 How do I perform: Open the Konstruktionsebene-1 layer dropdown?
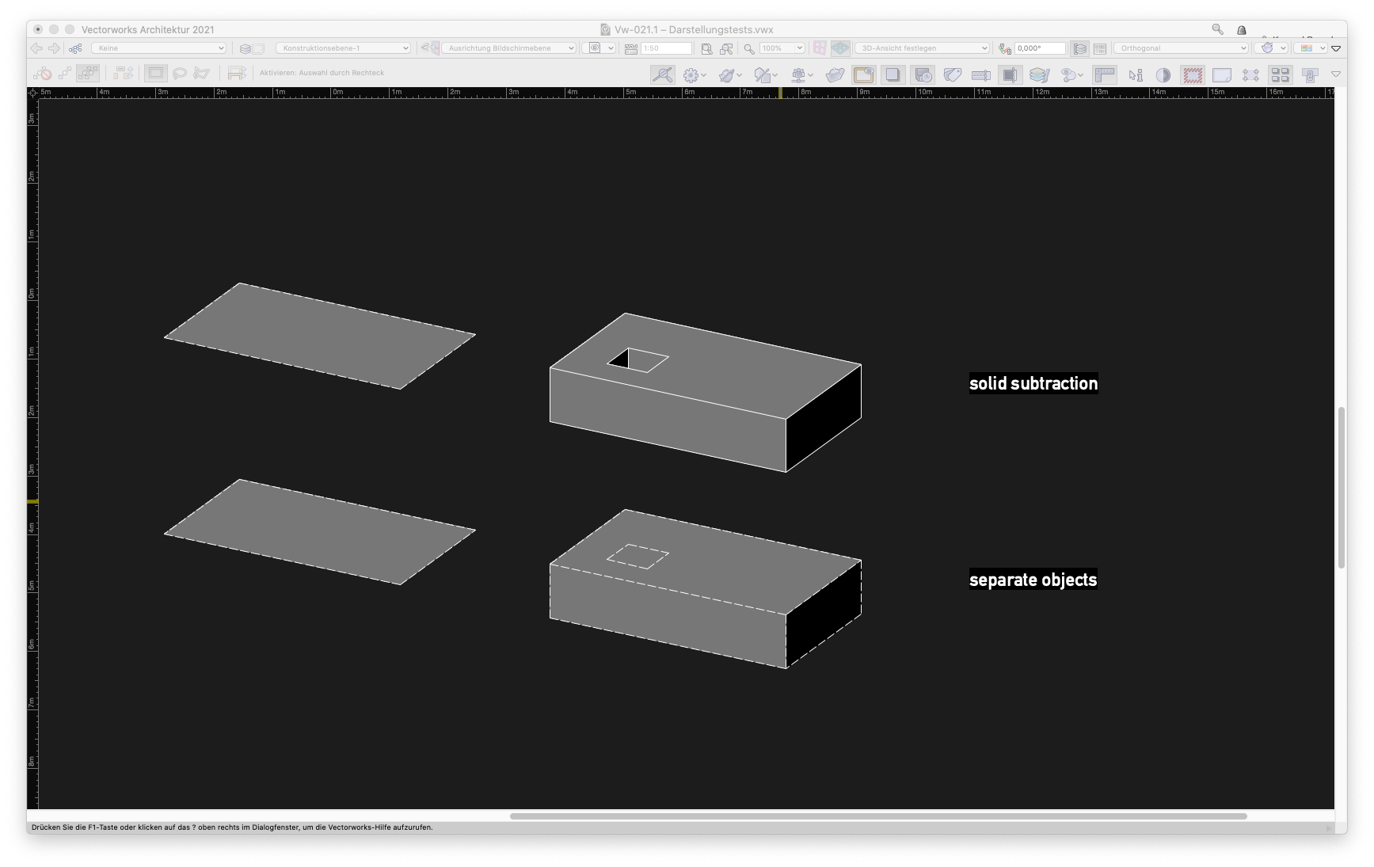point(343,48)
